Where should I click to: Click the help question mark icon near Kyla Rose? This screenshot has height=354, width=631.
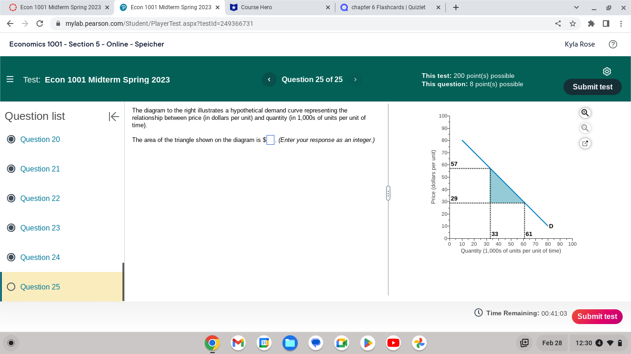tap(613, 44)
